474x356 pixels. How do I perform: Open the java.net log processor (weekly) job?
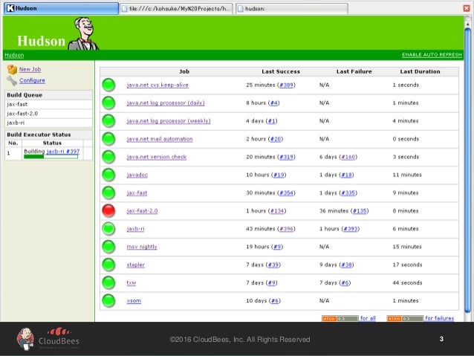pos(169,121)
